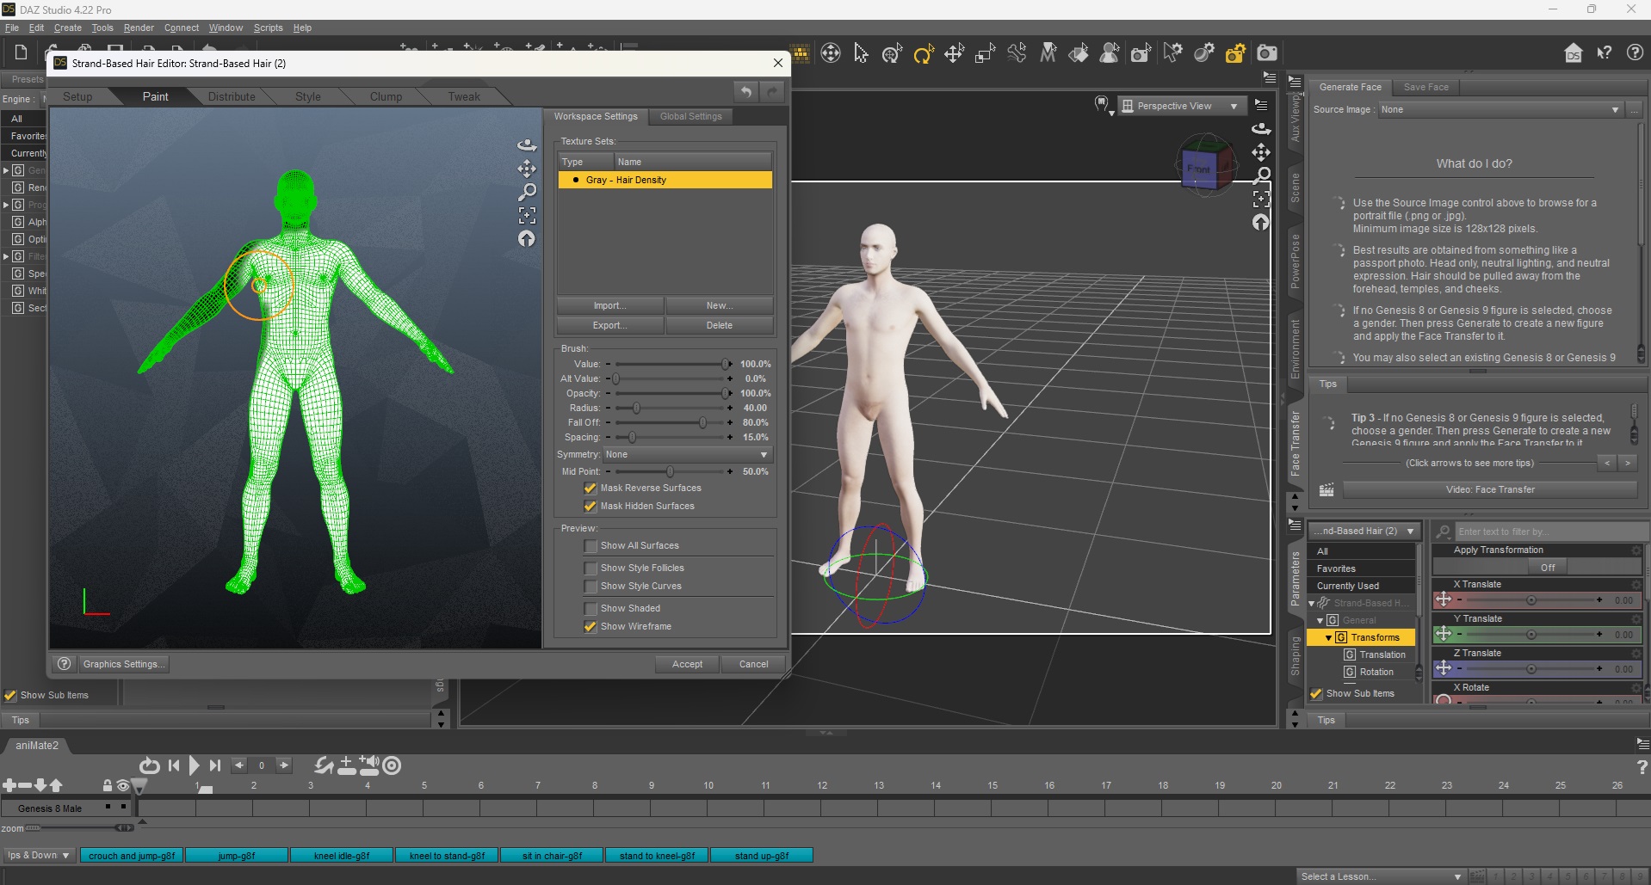Click the Accept button
The image size is (1651, 885).
[x=687, y=664]
